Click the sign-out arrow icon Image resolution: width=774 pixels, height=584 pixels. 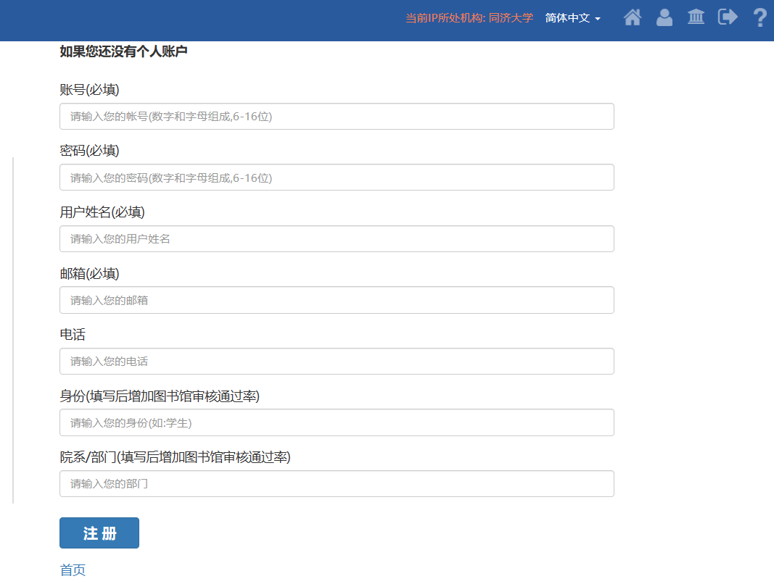[728, 17]
